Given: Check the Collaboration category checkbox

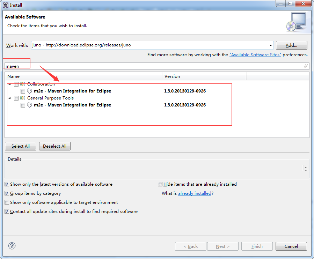Looking at the screenshot, I should click(16, 84).
